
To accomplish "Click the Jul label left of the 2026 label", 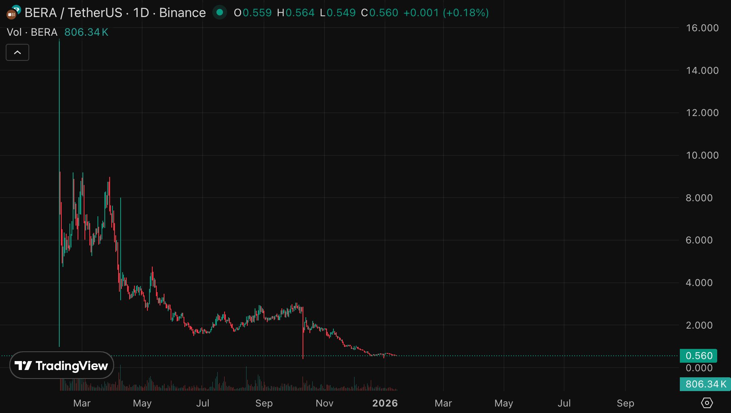I will pos(203,403).
